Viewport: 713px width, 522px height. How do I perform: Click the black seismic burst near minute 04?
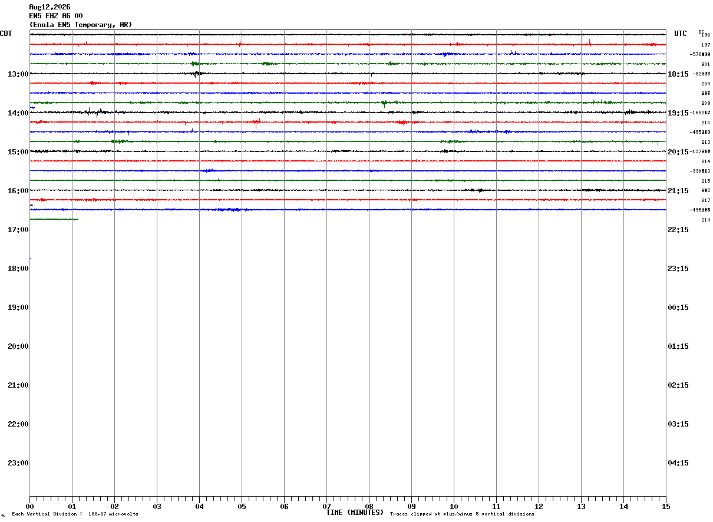pos(197,74)
